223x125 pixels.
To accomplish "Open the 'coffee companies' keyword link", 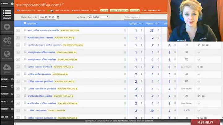I will tap(37, 110).
